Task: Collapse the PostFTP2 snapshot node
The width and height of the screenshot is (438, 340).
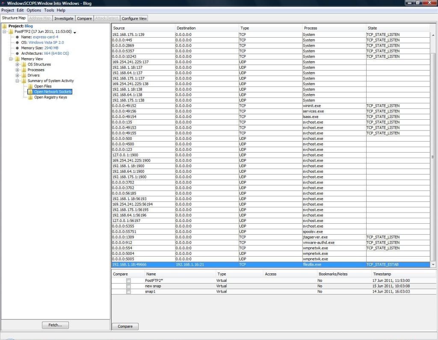Action: [x=4, y=32]
